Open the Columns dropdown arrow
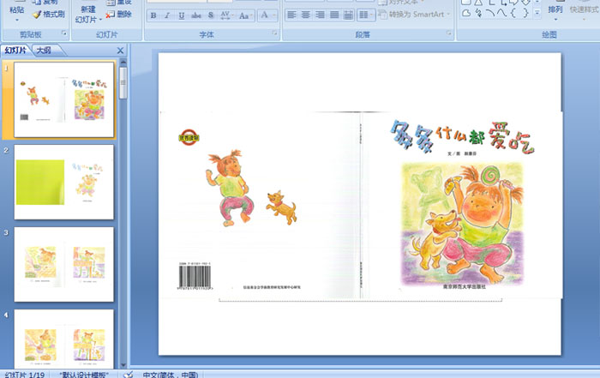The height and width of the screenshot is (378, 600). (x=372, y=15)
